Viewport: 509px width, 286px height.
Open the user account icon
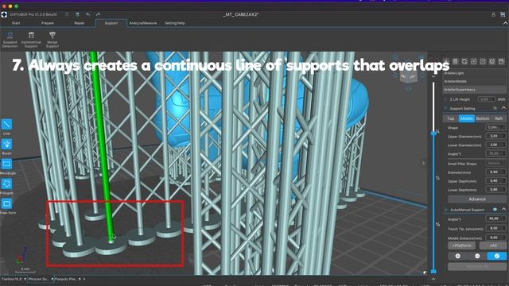tap(493, 14)
